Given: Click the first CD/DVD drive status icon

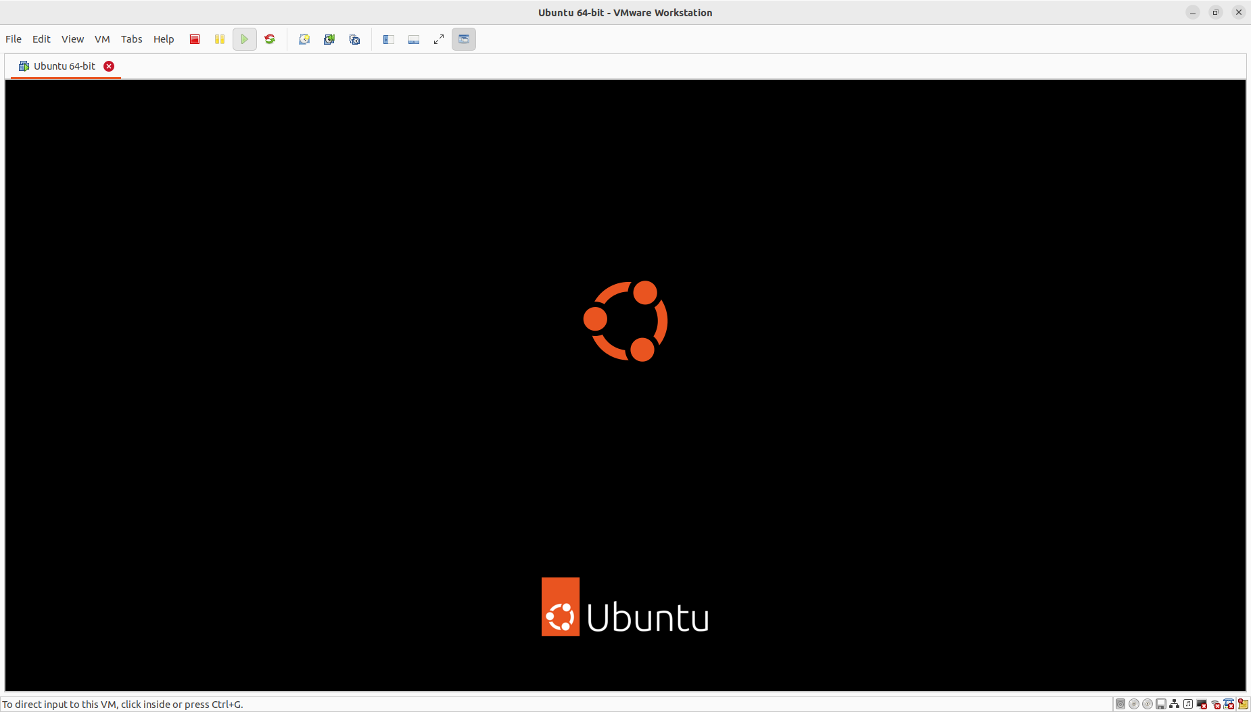Looking at the screenshot, I should pos(1134,704).
